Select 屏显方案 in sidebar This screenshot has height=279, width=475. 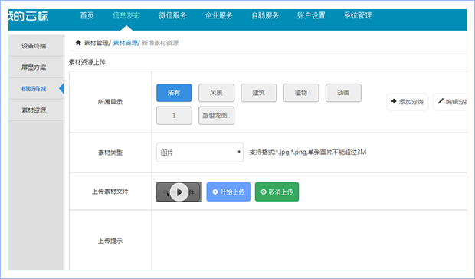click(36, 67)
